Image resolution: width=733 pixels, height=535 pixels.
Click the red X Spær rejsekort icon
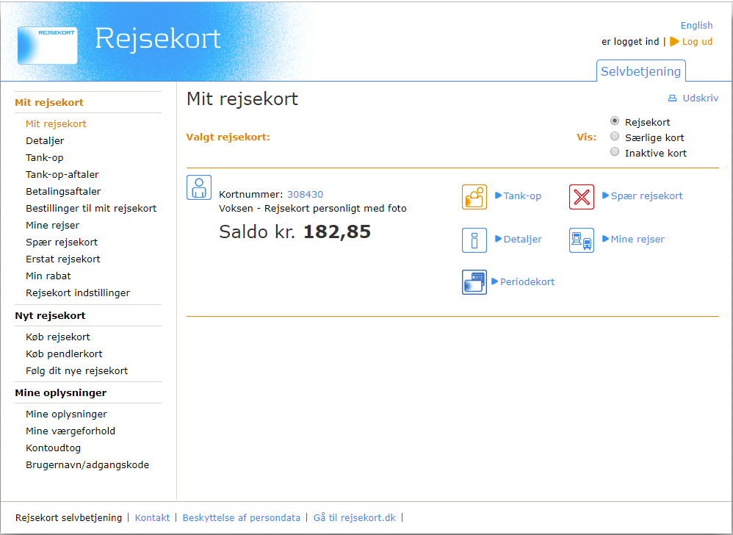pyautogui.click(x=581, y=197)
